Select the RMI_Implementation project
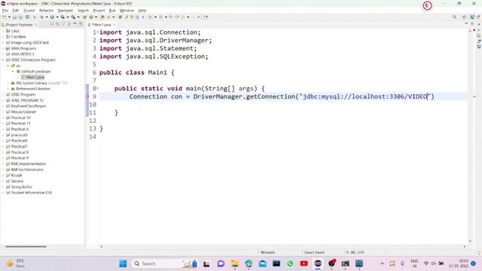Viewport: 482px width, 271px height. tap(29, 164)
